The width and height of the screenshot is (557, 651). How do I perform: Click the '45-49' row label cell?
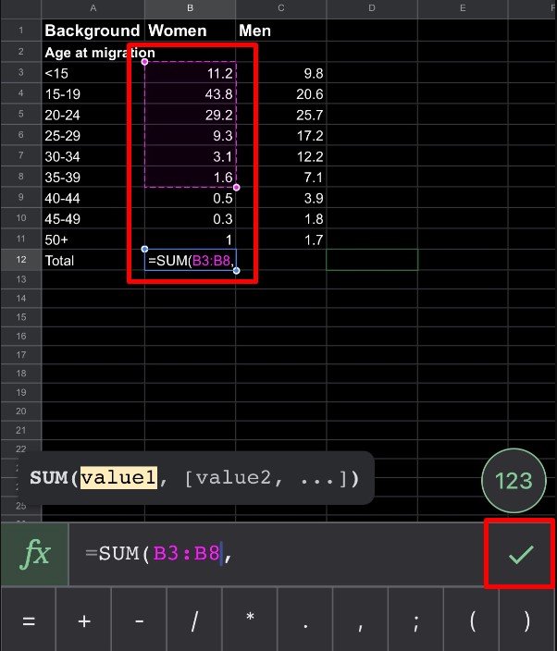coord(93,218)
